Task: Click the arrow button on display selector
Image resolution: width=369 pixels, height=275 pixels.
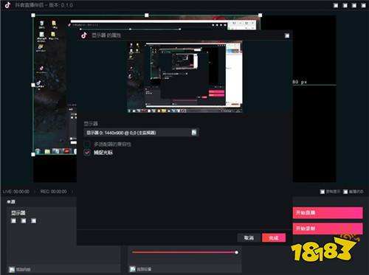Action: (x=194, y=133)
